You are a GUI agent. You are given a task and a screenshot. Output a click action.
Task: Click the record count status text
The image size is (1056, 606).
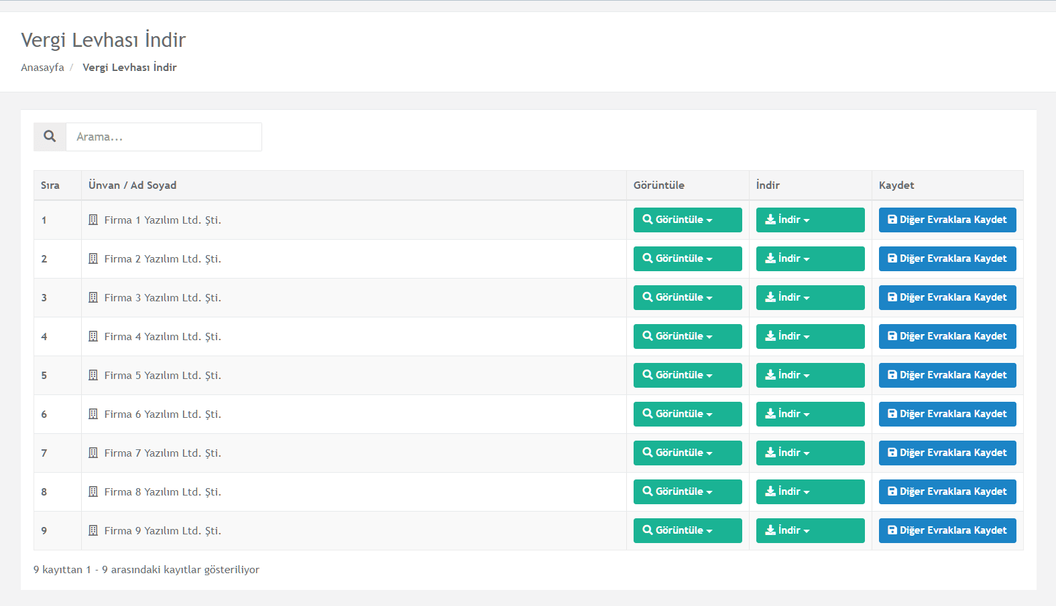click(x=146, y=570)
